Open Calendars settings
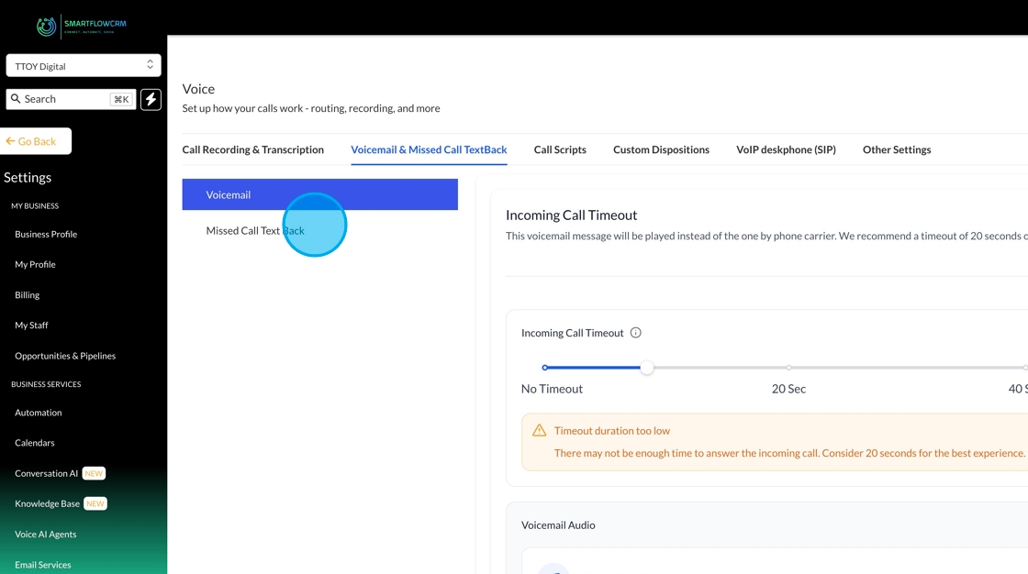 [x=35, y=442]
